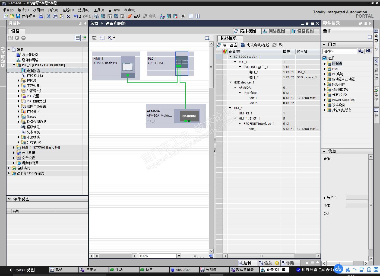The width and height of the screenshot is (380, 276).
Task: Switch to Portal 视图
Action: pos(22,270)
